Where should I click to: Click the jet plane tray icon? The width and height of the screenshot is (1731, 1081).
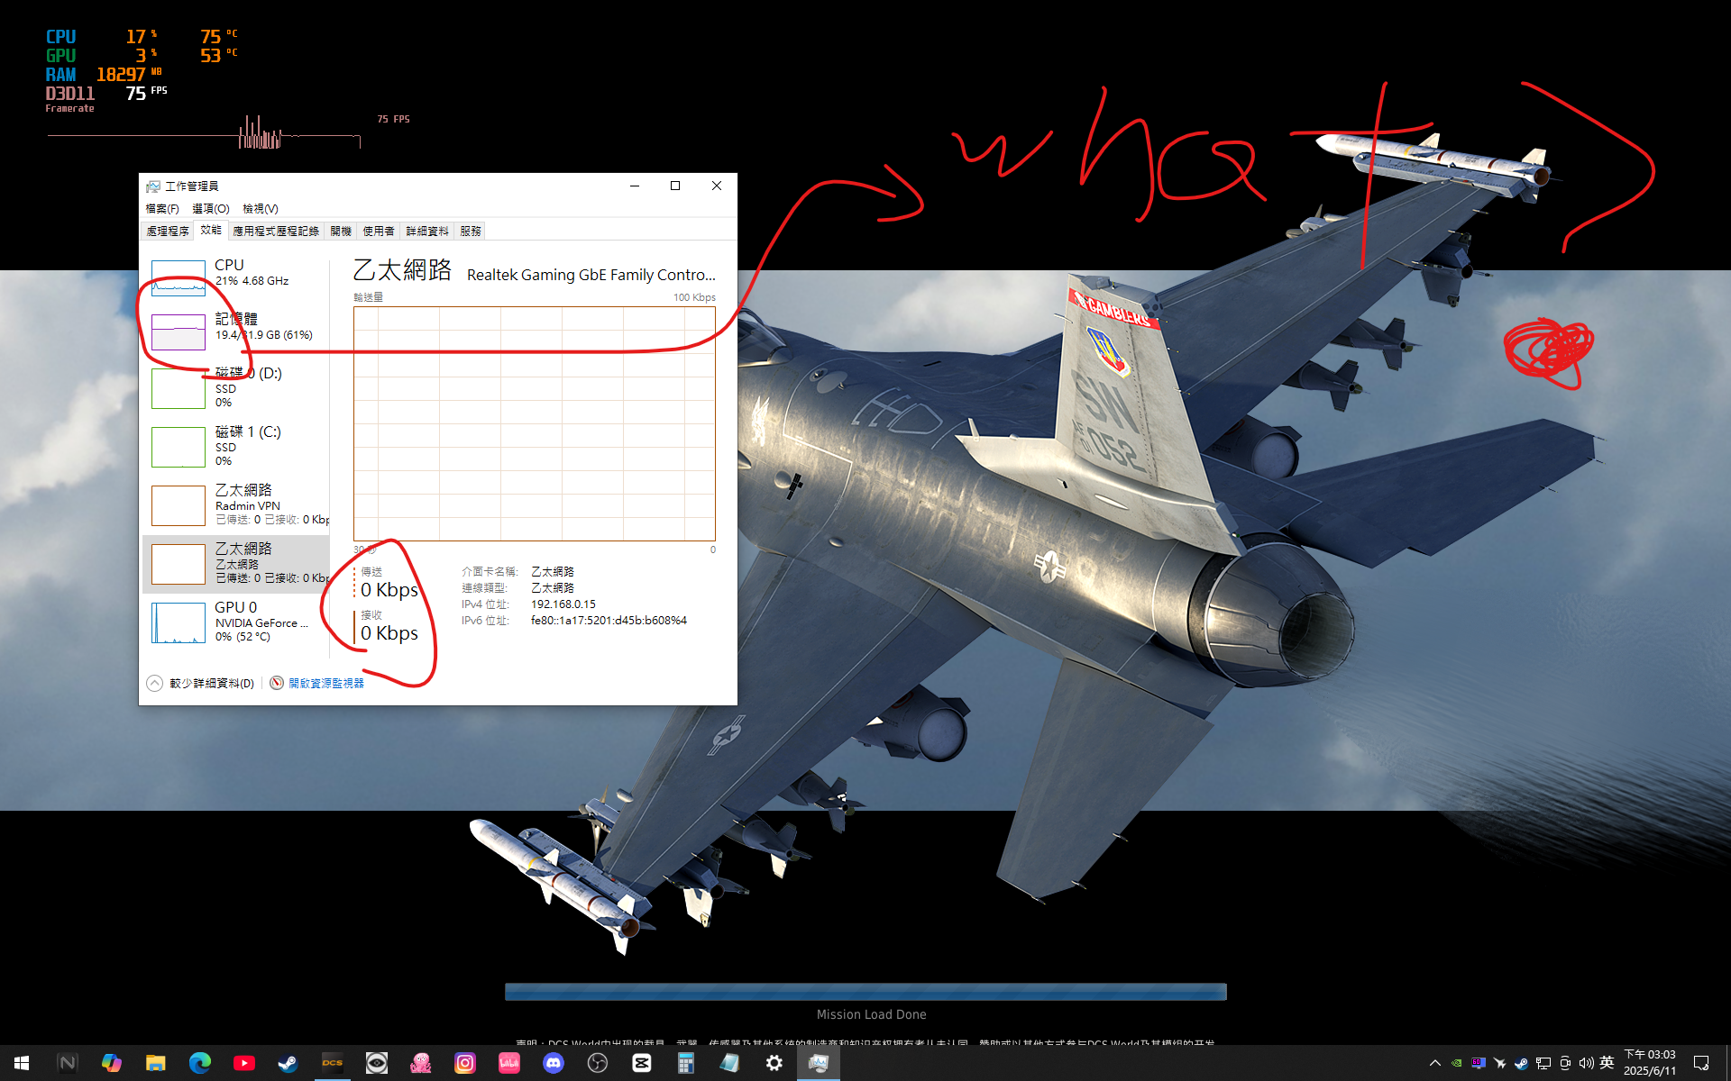[x=1500, y=1063]
